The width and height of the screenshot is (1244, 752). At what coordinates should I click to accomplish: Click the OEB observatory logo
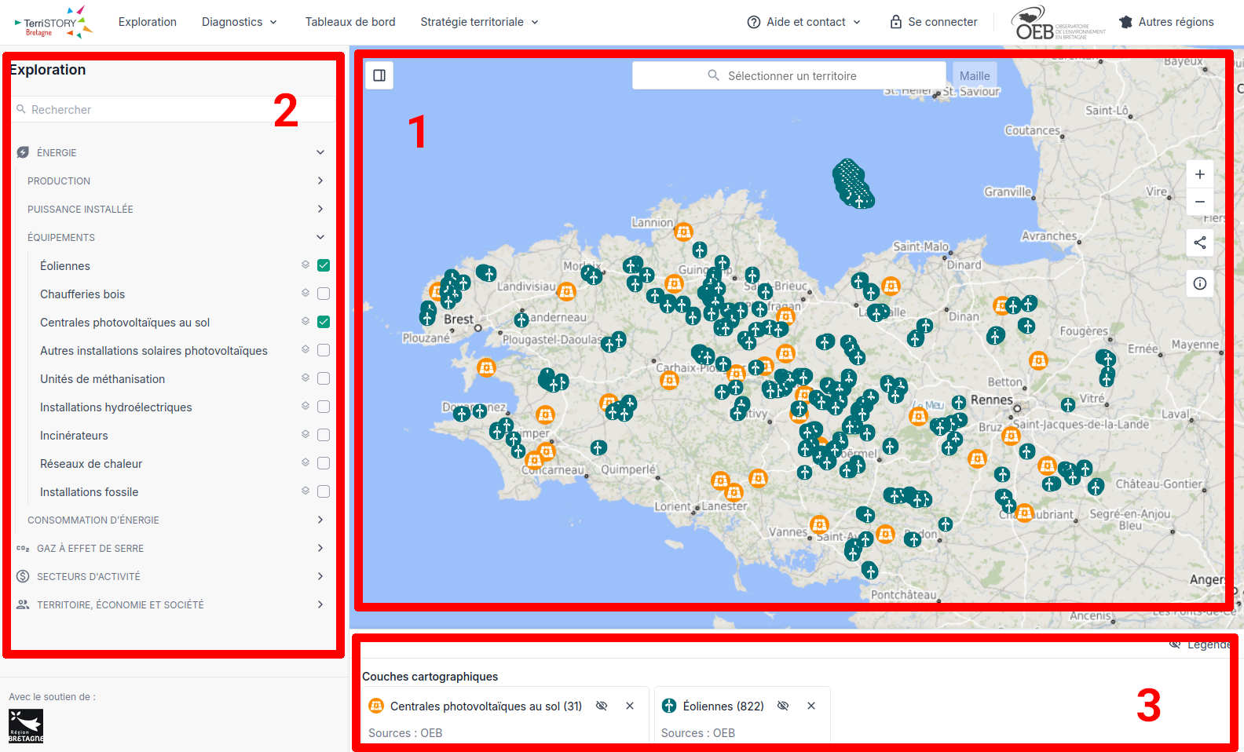tap(1059, 22)
